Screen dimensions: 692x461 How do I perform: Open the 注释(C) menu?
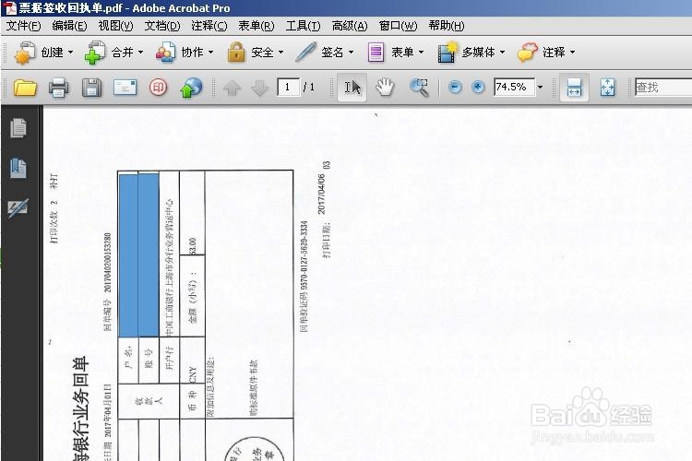tap(209, 26)
